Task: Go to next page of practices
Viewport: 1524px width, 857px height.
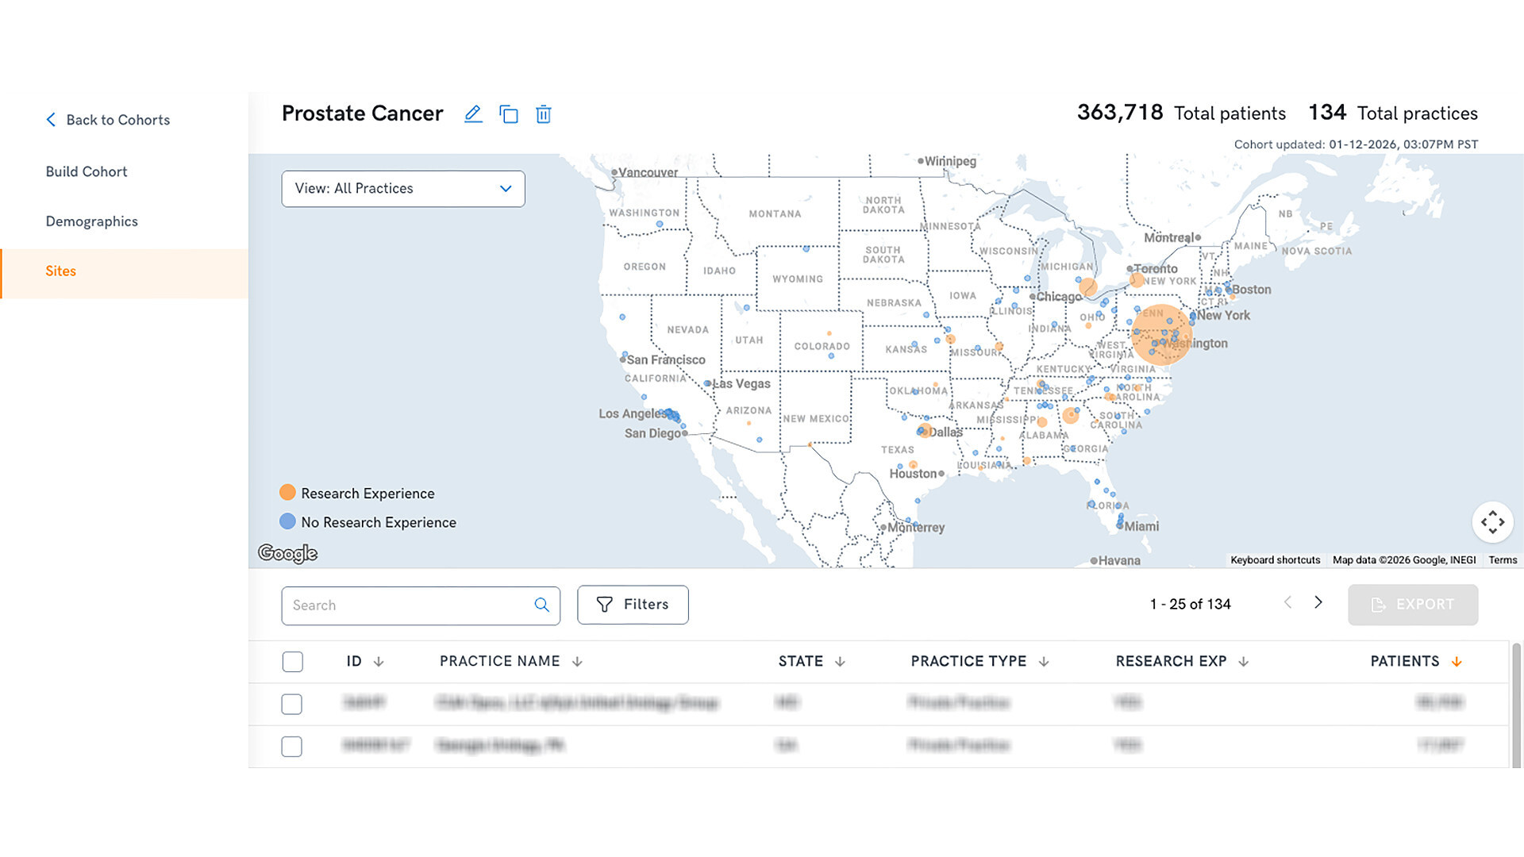Action: click(1318, 603)
